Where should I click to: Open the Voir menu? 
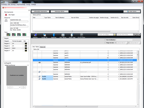point(28,4)
